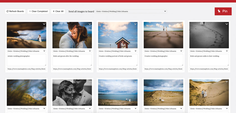
Task: Open chevron menu on the embracing couple close-up photo
Action: [x=90, y=24]
